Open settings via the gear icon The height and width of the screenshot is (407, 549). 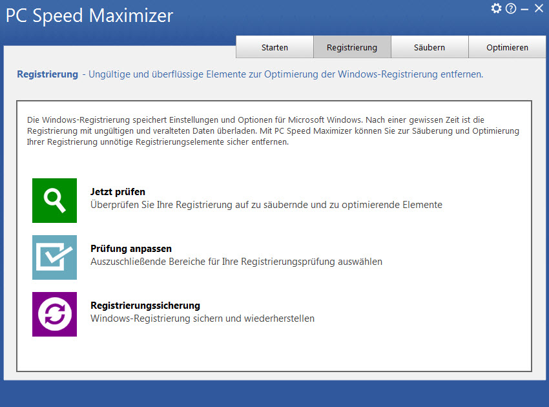(496, 8)
